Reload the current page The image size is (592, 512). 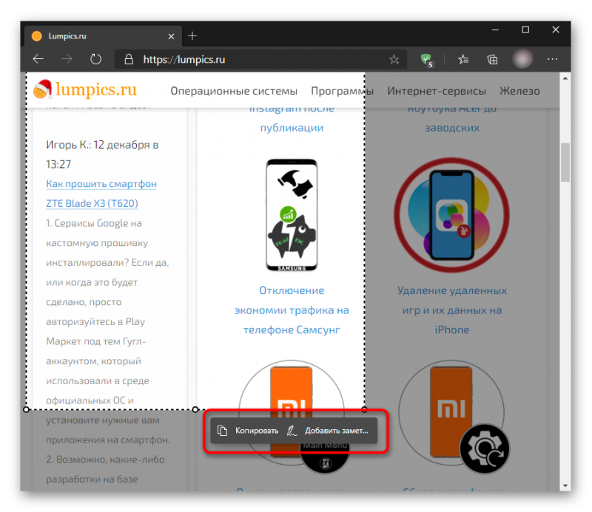(96, 59)
